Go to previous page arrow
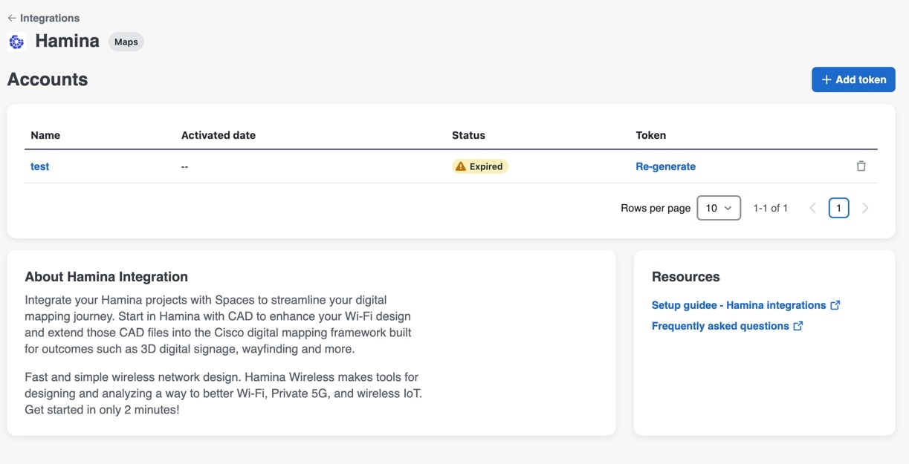 [812, 208]
